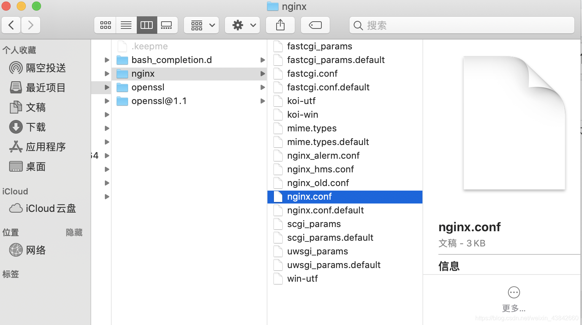
Task: Click the green fullscreen window button
Action: pos(36,6)
